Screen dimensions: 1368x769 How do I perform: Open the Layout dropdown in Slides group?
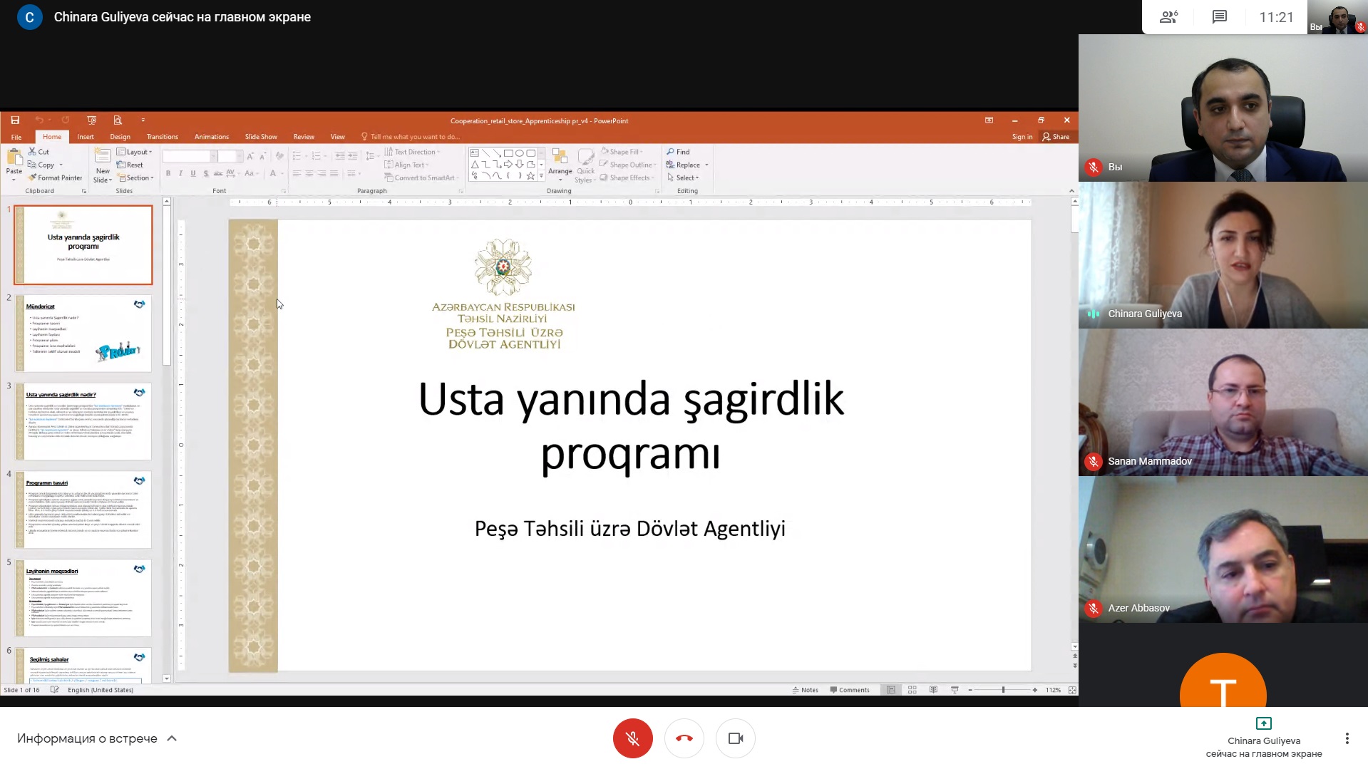click(135, 152)
